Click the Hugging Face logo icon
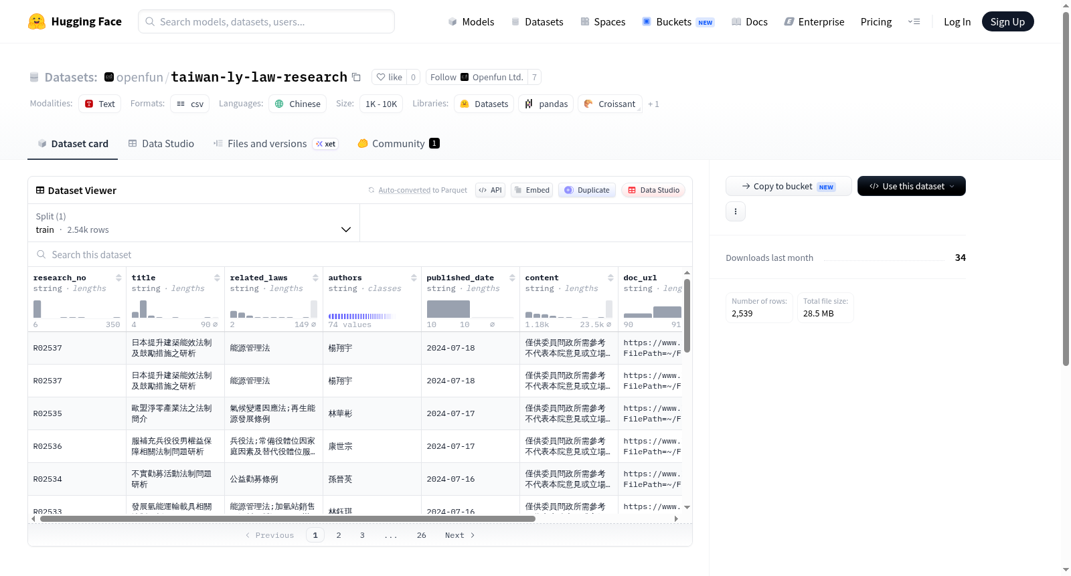 pyautogui.click(x=37, y=21)
